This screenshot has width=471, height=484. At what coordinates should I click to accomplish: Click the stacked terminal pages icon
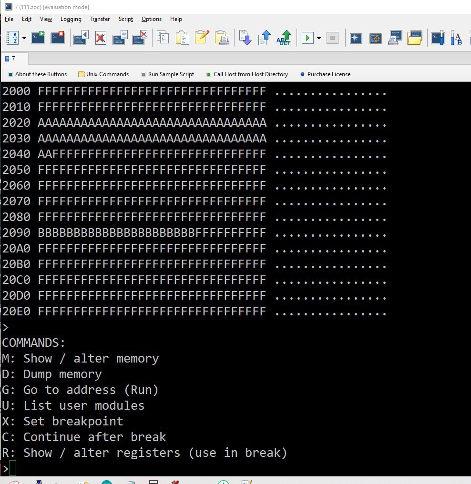pyautogui.click(x=120, y=38)
